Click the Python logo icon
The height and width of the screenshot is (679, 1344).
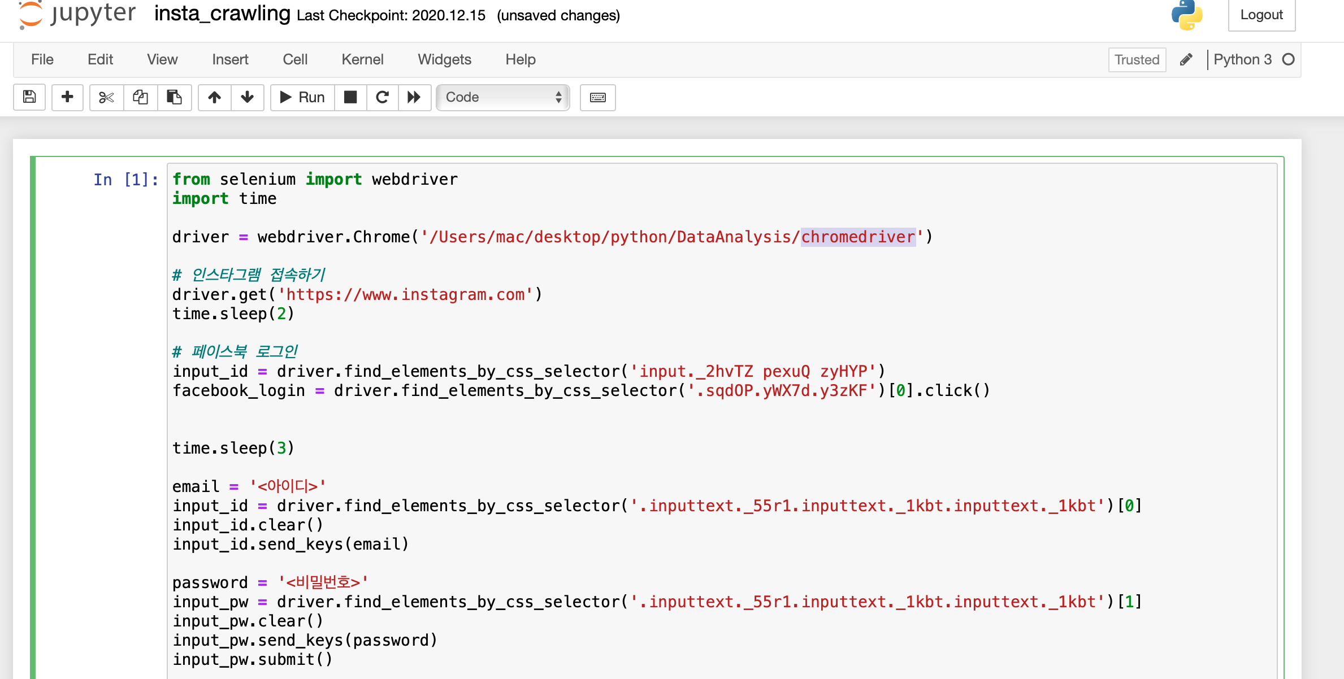[1187, 15]
